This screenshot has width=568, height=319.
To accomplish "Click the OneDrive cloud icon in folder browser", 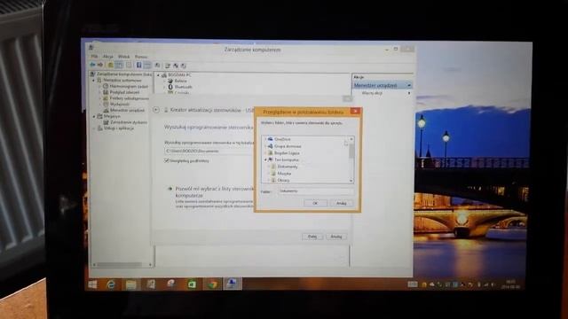I will (x=270, y=139).
